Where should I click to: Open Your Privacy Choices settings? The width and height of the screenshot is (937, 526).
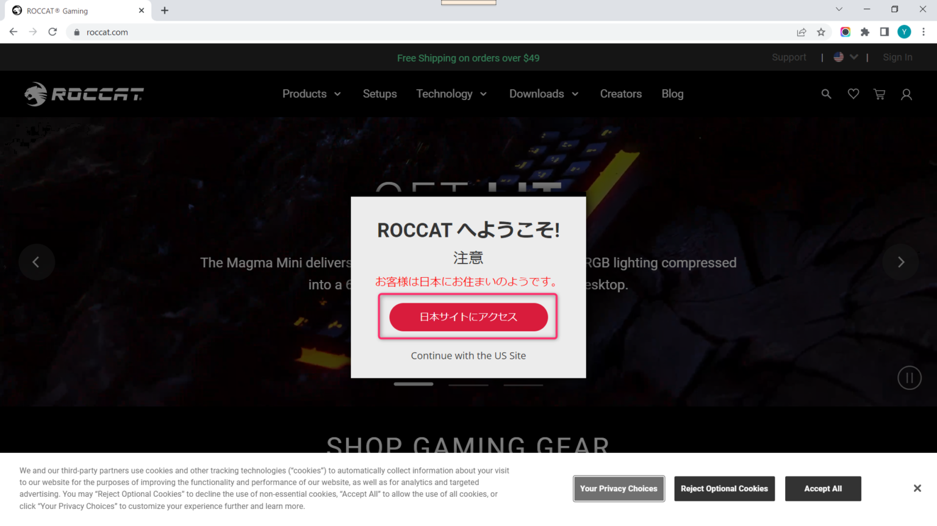[x=619, y=488]
